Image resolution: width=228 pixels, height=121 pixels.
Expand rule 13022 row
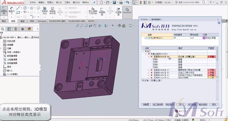[149, 73]
